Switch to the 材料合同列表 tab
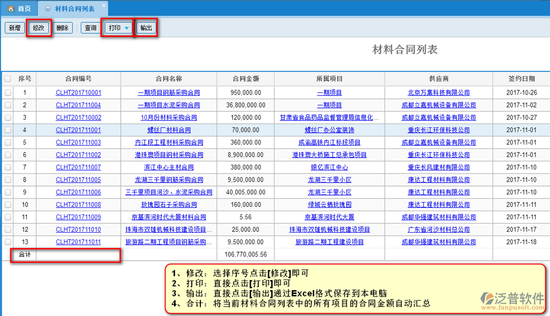 click(74, 9)
